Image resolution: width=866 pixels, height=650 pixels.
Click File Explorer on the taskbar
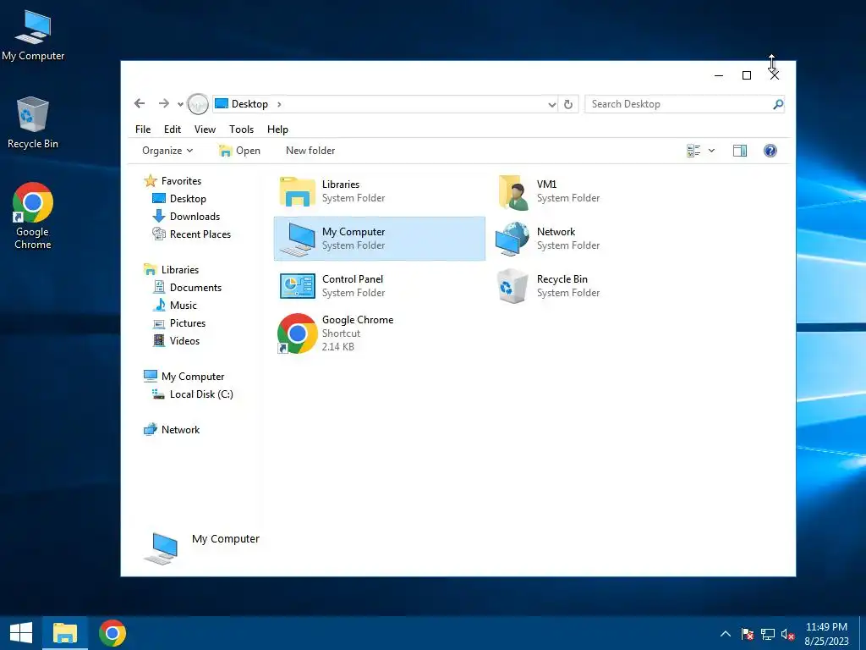point(64,633)
